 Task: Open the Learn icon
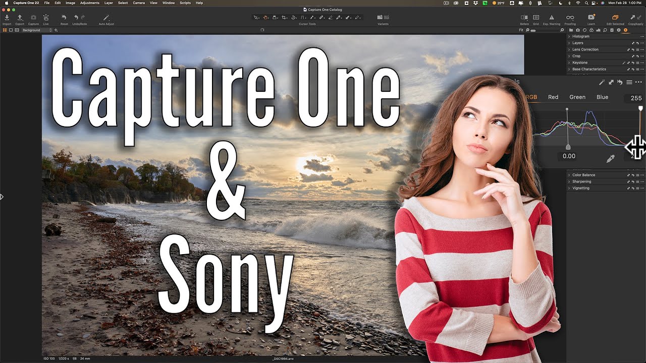click(591, 18)
